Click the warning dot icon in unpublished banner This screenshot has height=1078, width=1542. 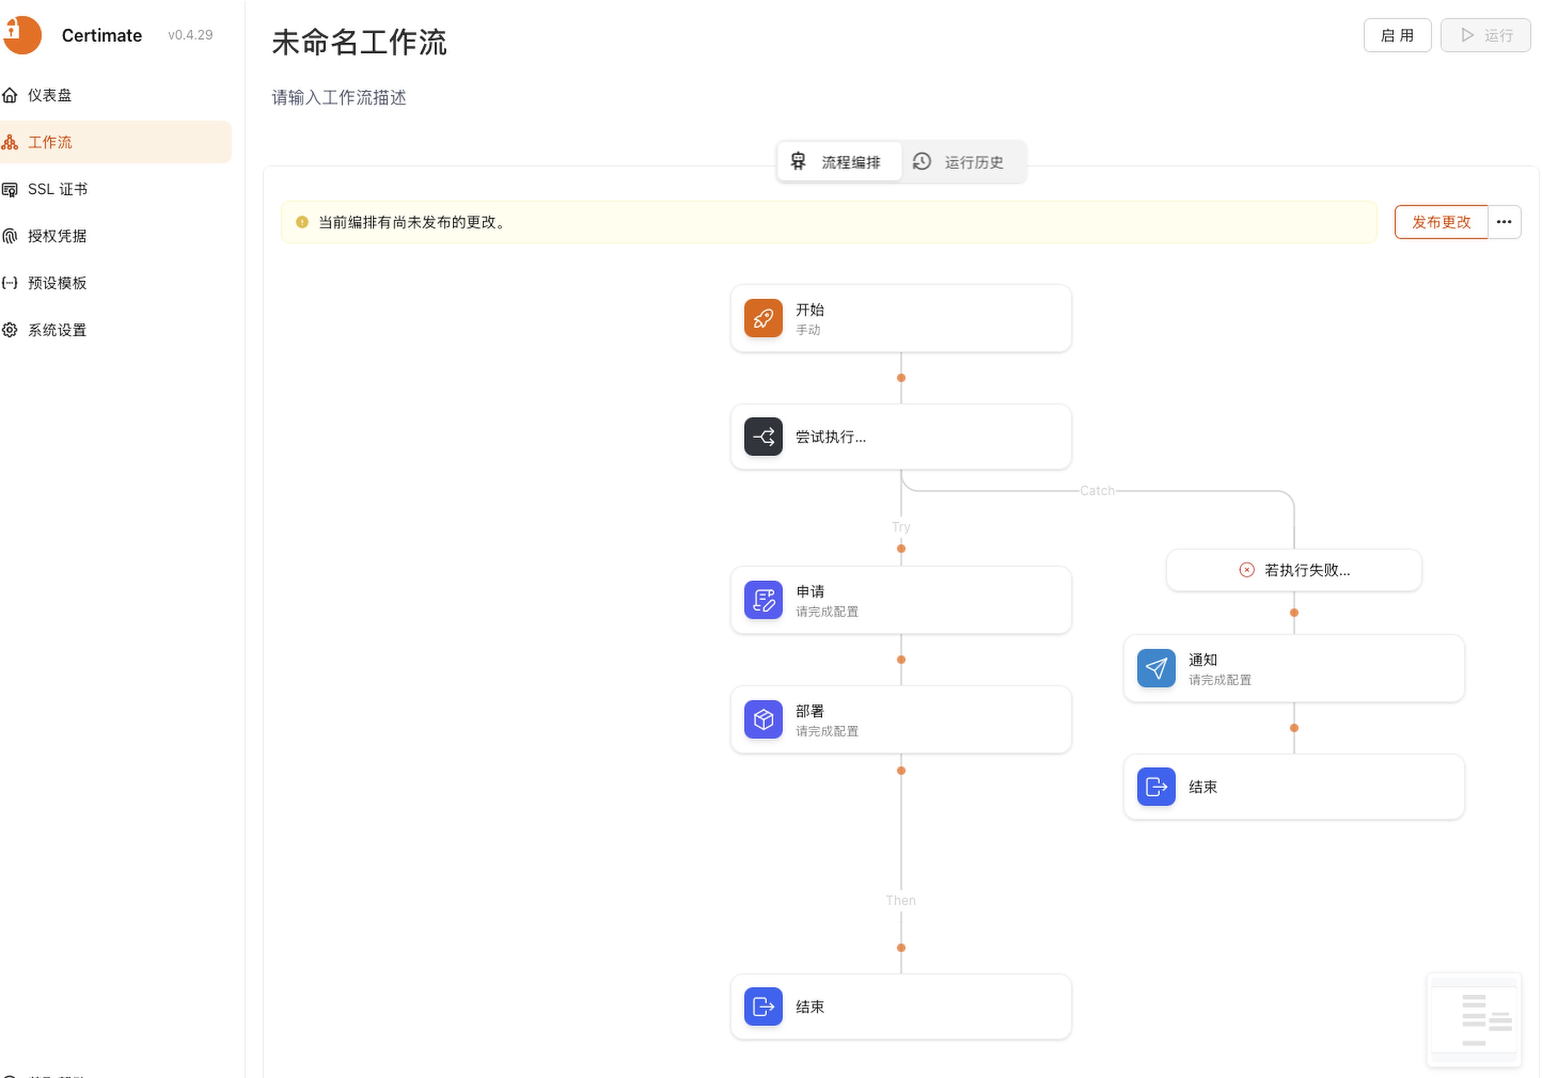click(x=302, y=222)
